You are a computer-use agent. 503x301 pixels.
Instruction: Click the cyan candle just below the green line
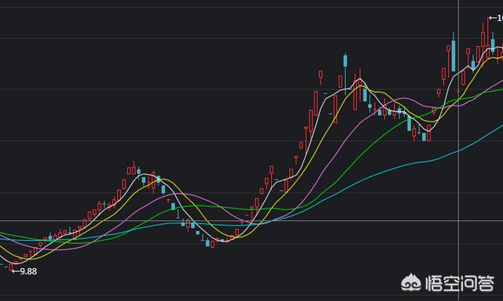coord(173,206)
